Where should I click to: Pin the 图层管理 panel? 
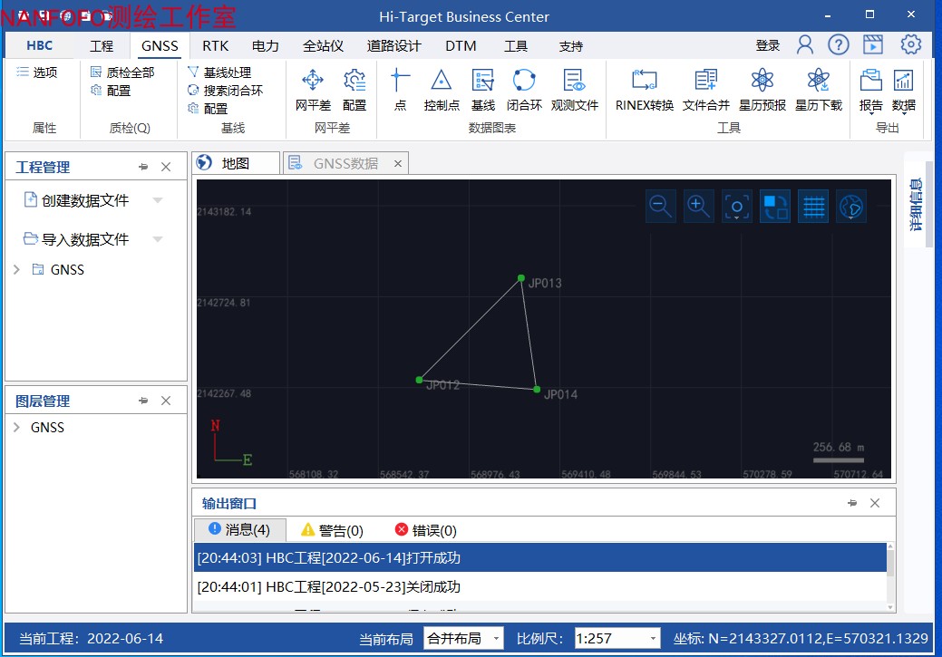click(143, 401)
